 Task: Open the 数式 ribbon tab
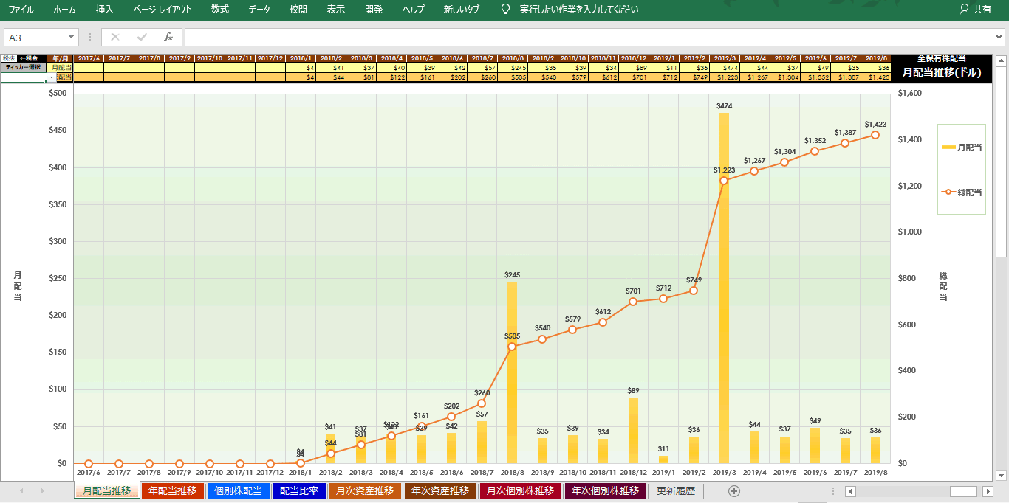220,10
